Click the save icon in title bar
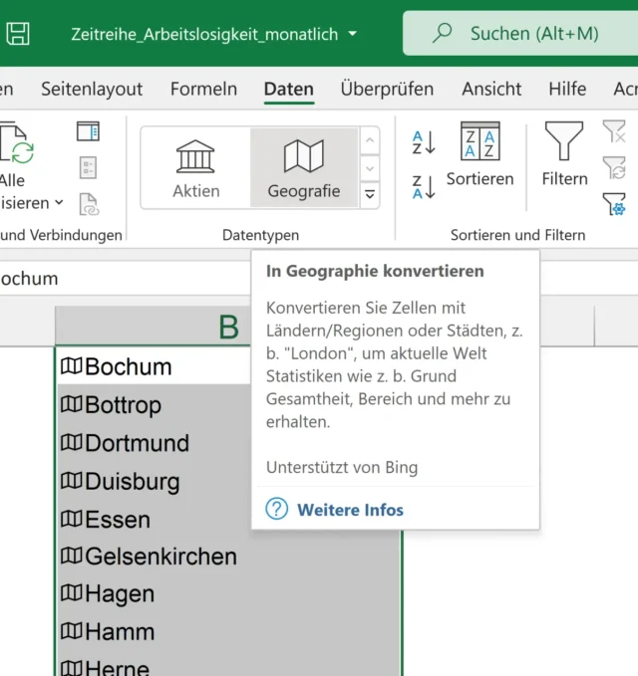The height and width of the screenshot is (676, 638). [17, 33]
